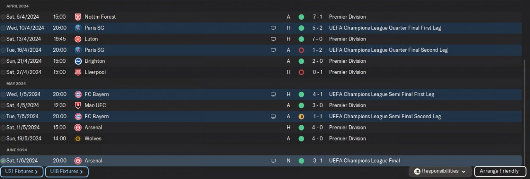Click draw result indicator for FC Bayern away
The width and height of the screenshot is (530, 179).
tap(301, 117)
